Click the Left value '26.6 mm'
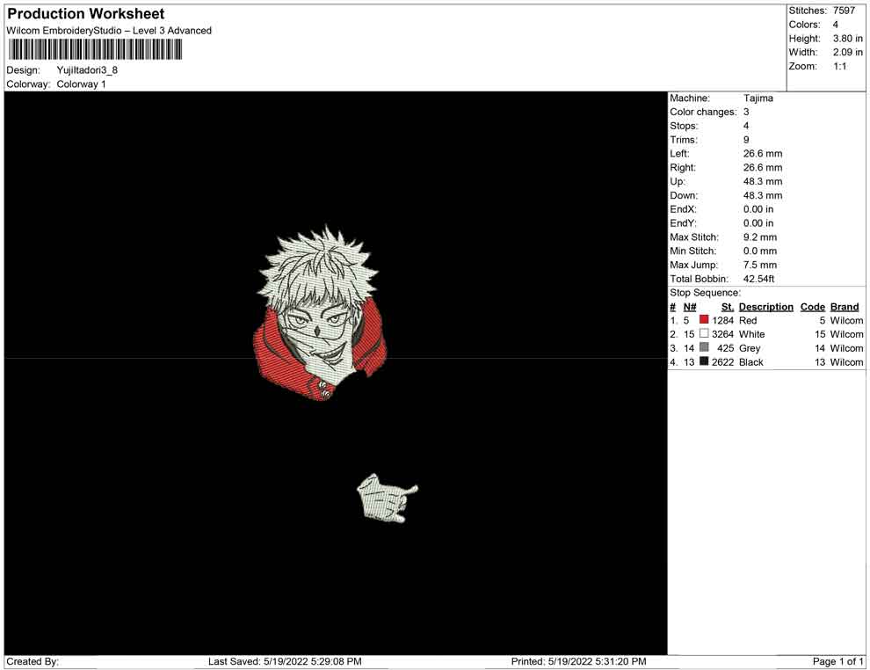 [763, 153]
